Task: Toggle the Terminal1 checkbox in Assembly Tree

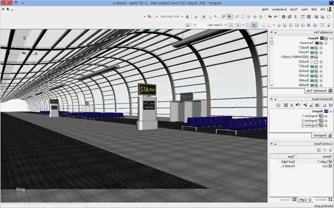Action: click(x=321, y=43)
